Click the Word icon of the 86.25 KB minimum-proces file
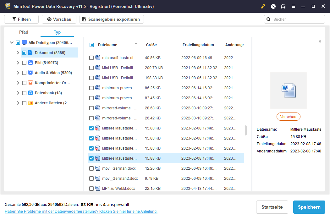 [x=98, y=88]
